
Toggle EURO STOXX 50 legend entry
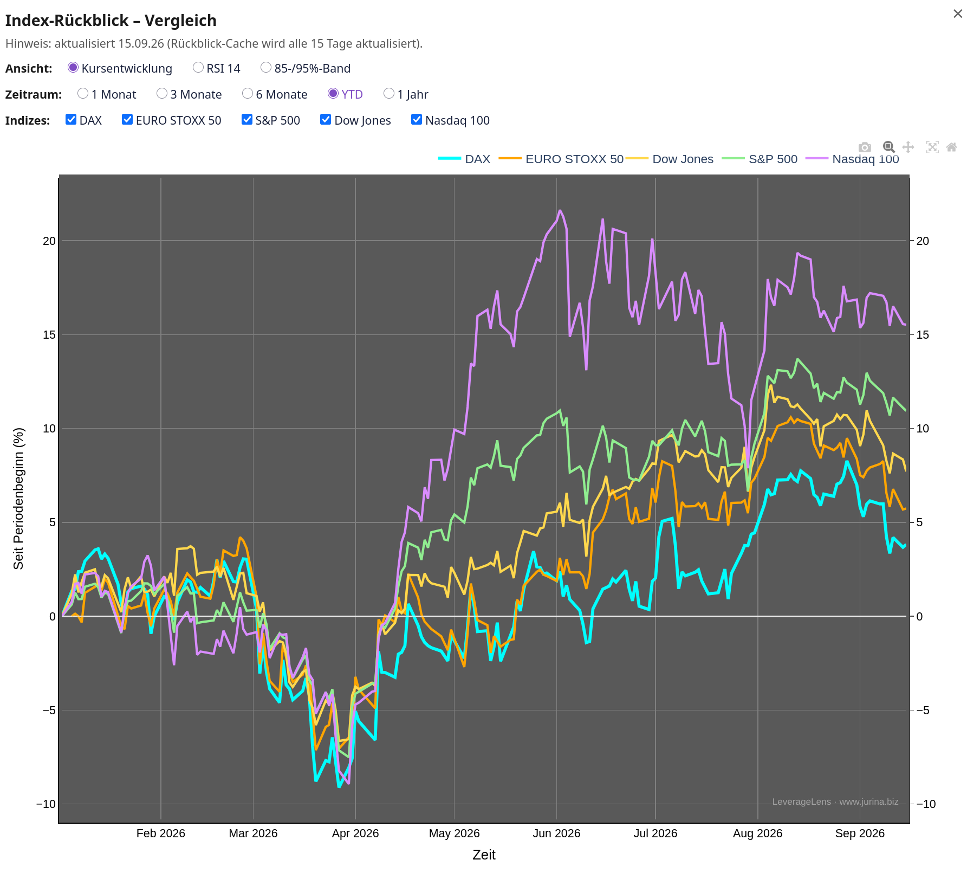point(561,159)
